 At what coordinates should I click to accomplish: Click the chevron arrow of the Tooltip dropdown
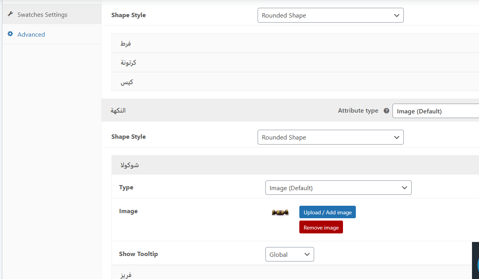coord(307,254)
